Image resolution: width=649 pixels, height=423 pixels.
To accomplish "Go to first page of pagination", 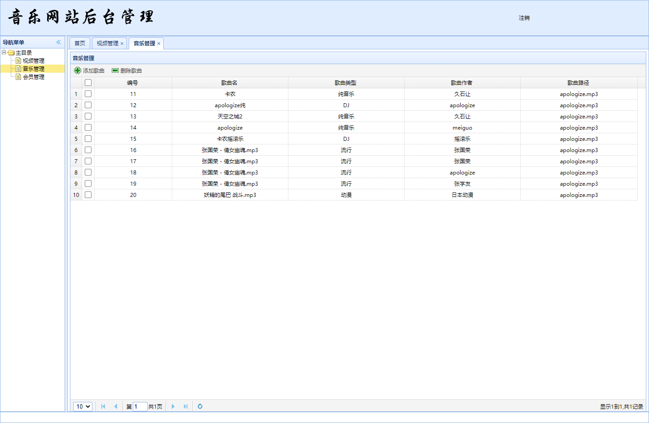I will [x=103, y=406].
